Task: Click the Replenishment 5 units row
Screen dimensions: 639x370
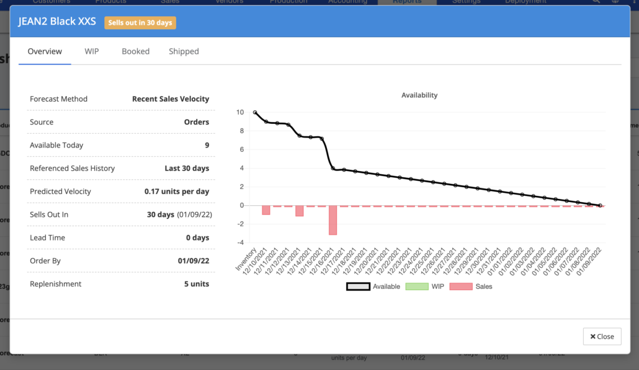Action: click(x=120, y=284)
